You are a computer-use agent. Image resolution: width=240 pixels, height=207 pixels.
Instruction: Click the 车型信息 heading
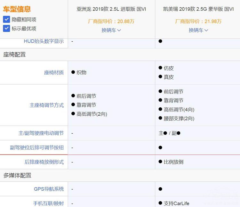click(x=17, y=9)
